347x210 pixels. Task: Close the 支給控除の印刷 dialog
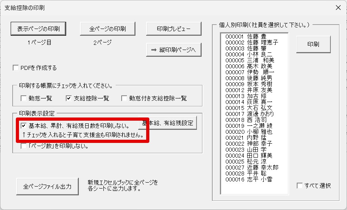pos(338,8)
